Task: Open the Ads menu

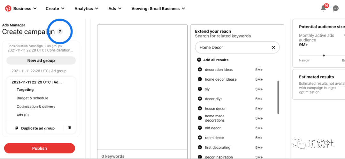Action: [x=115, y=9]
